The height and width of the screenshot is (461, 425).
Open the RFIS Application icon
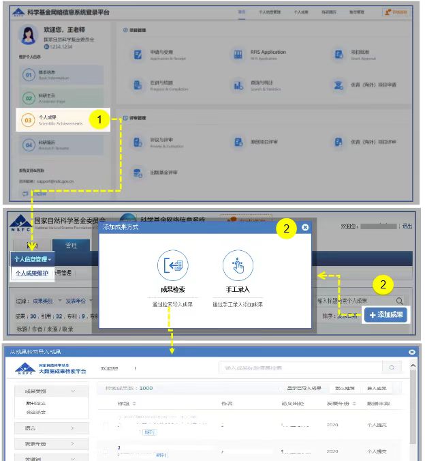[238, 55]
